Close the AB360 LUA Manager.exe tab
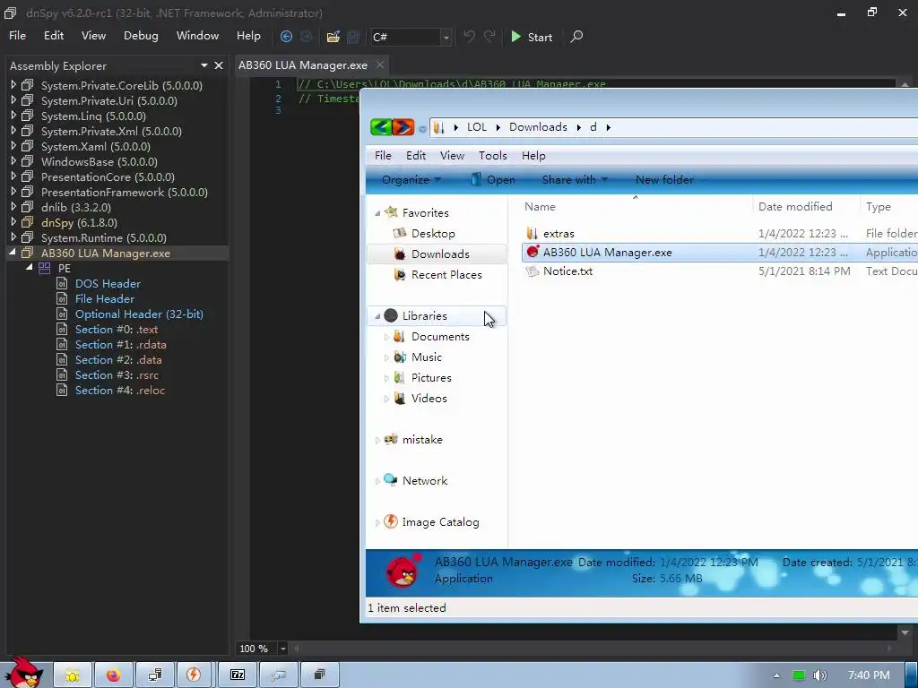This screenshot has width=918, height=688. click(x=380, y=64)
